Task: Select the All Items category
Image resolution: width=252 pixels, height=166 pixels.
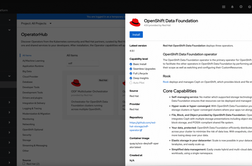Action: tap(27, 55)
